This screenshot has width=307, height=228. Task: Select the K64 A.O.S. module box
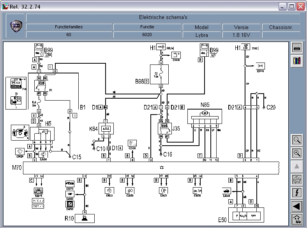(106, 129)
